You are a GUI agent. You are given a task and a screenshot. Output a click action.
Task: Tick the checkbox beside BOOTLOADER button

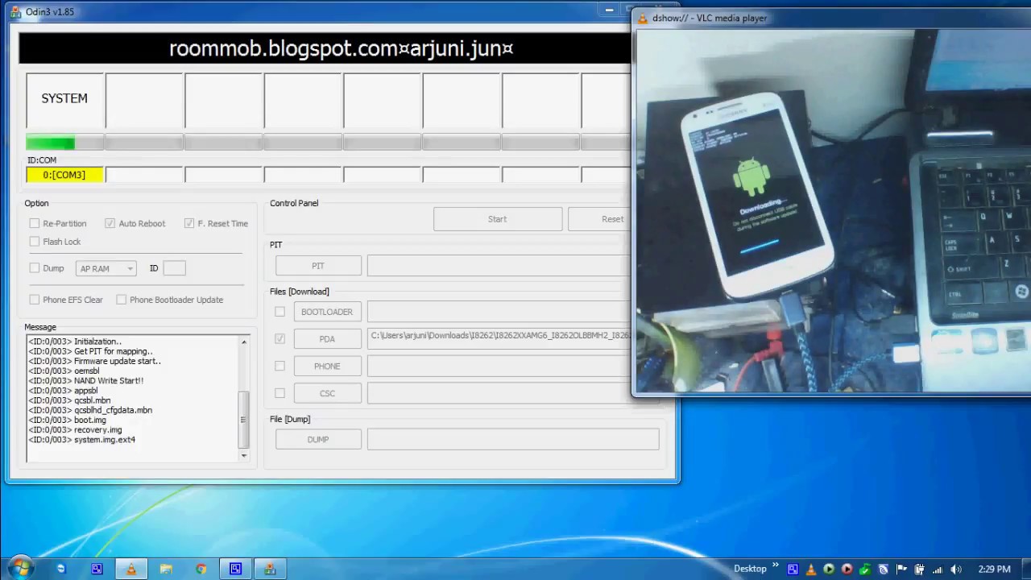(279, 312)
